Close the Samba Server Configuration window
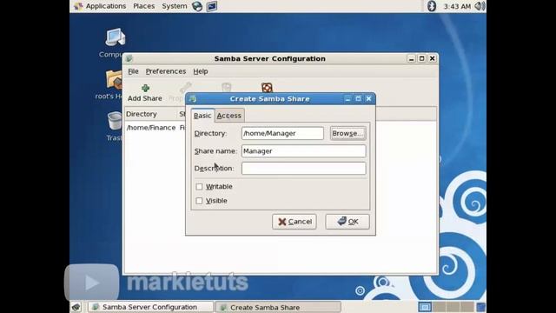556x313 pixels. point(433,58)
